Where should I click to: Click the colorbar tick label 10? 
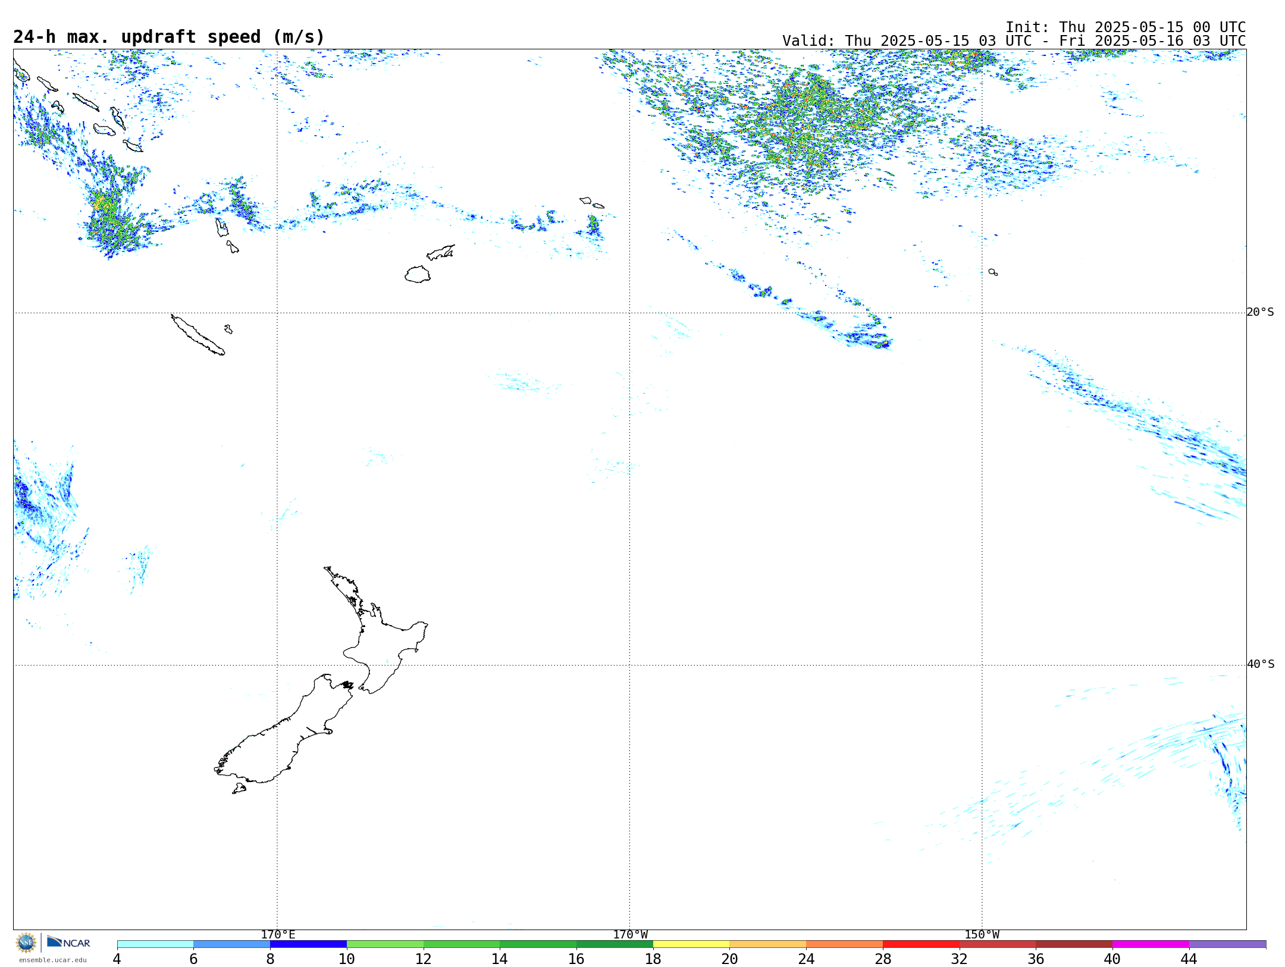tap(347, 959)
